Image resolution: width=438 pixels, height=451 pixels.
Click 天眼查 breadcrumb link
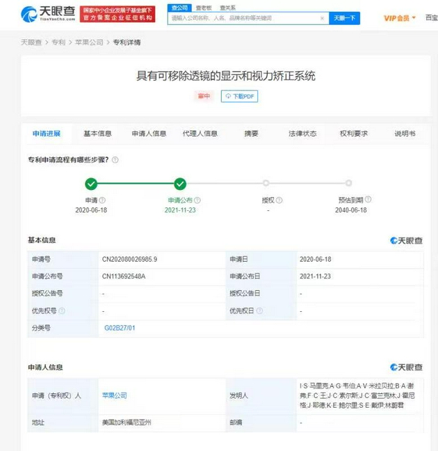tap(31, 42)
